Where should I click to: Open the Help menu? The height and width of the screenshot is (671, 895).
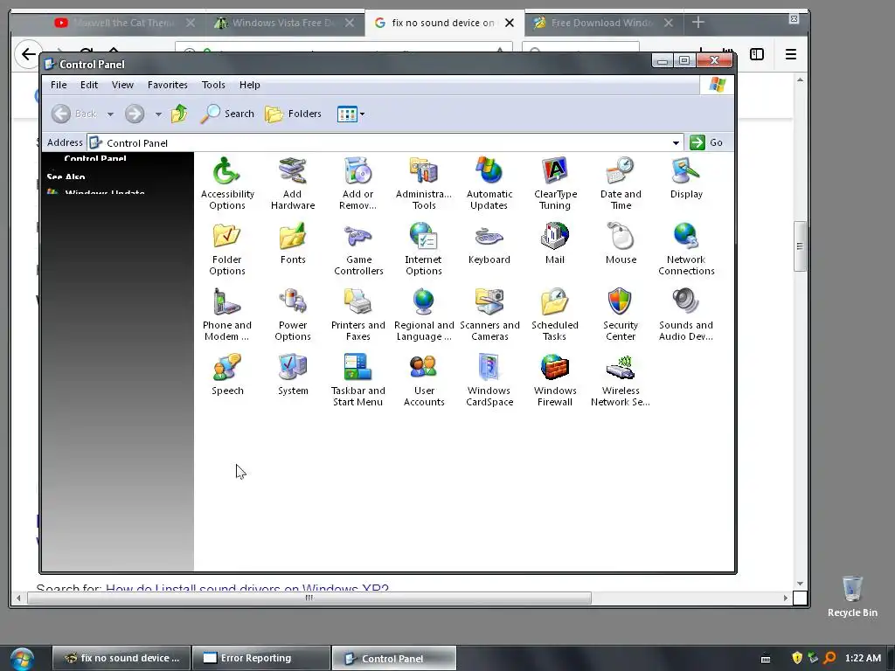tap(249, 85)
